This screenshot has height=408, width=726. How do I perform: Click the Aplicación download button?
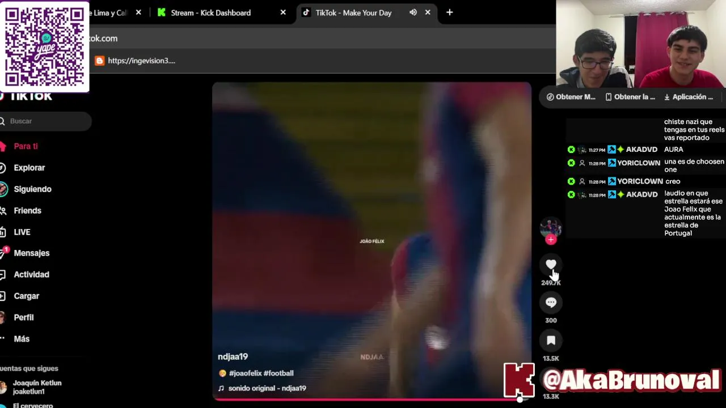(x=689, y=97)
